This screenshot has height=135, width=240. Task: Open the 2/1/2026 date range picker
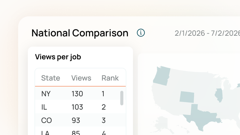click(207, 33)
